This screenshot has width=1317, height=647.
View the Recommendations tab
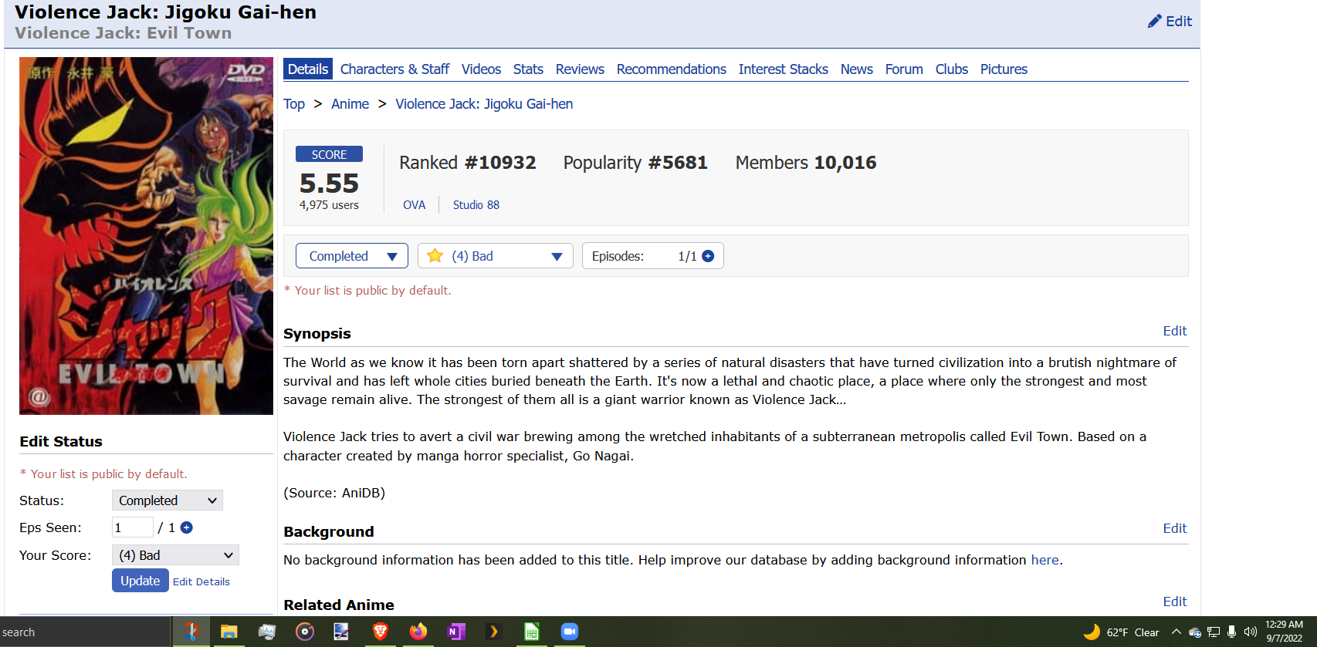[672, 69]
